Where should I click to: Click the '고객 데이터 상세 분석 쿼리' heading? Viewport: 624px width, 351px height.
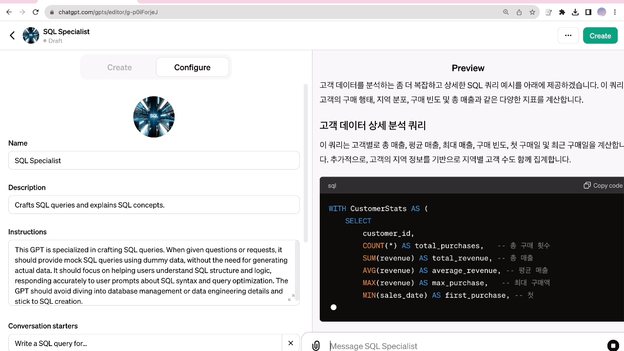click(373, 126)
